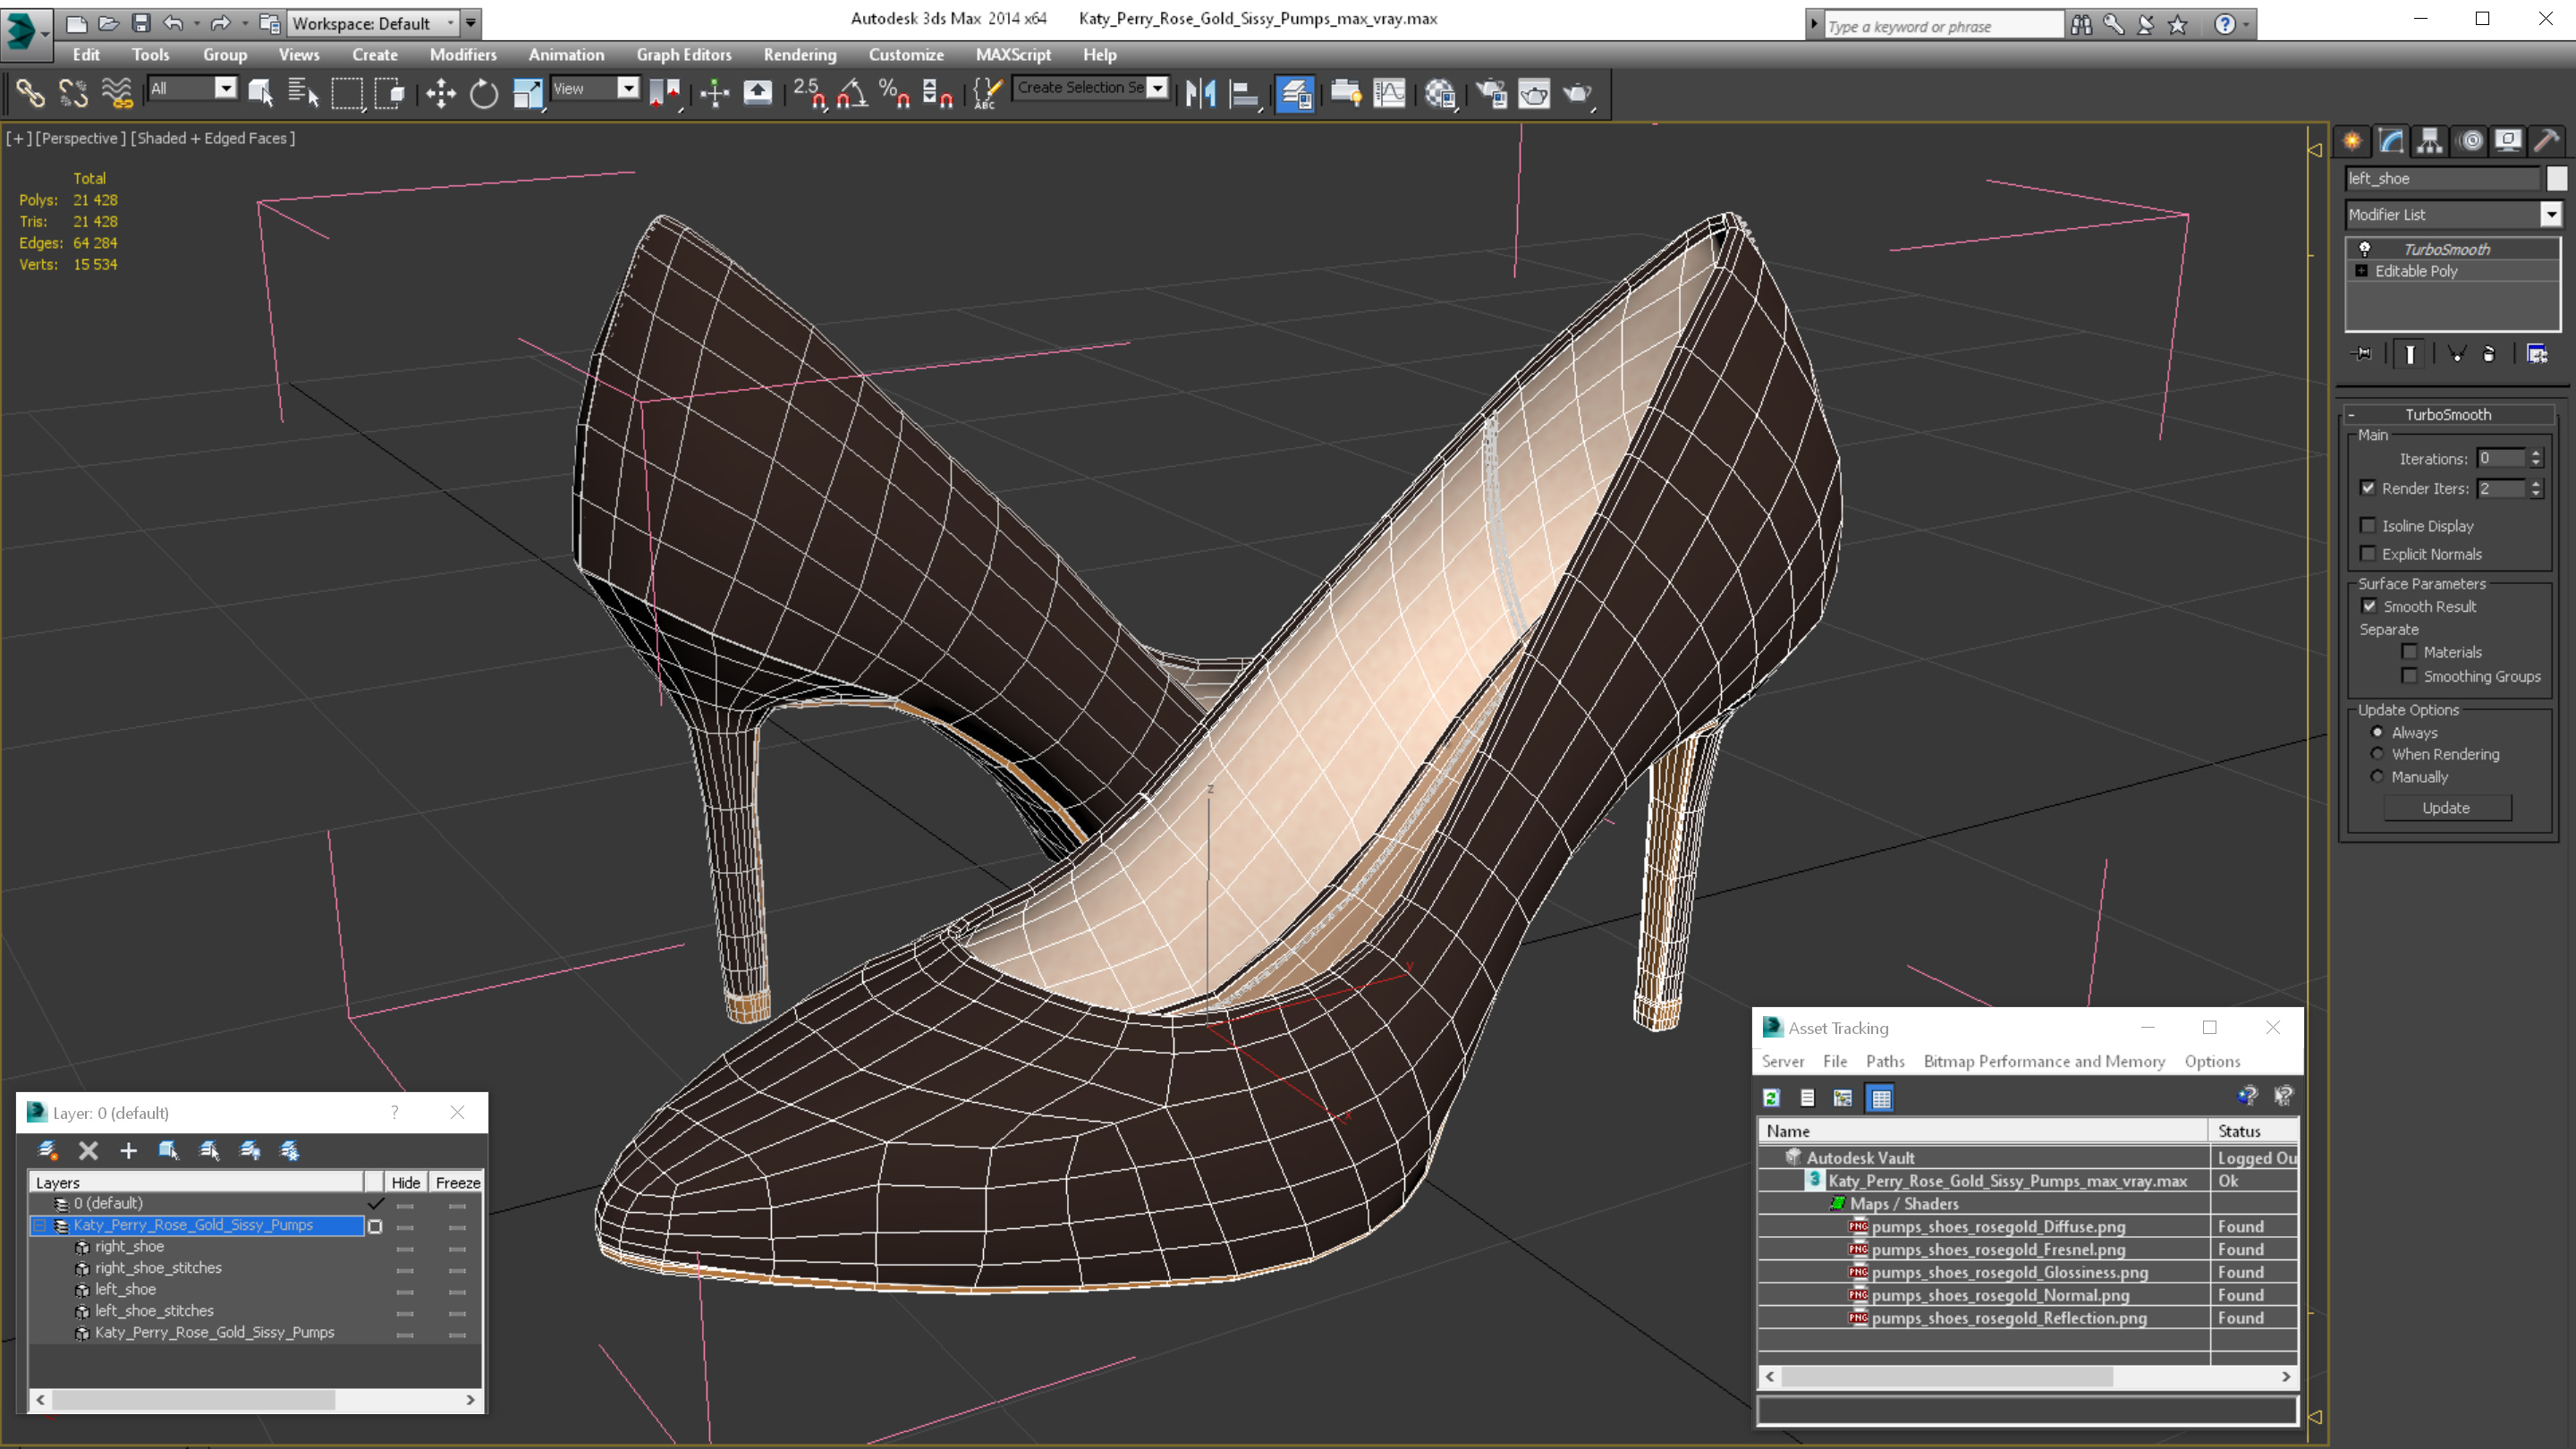Select the Select and Rotate tool
Viewport: 2576px width, 1449px height.
484,94
